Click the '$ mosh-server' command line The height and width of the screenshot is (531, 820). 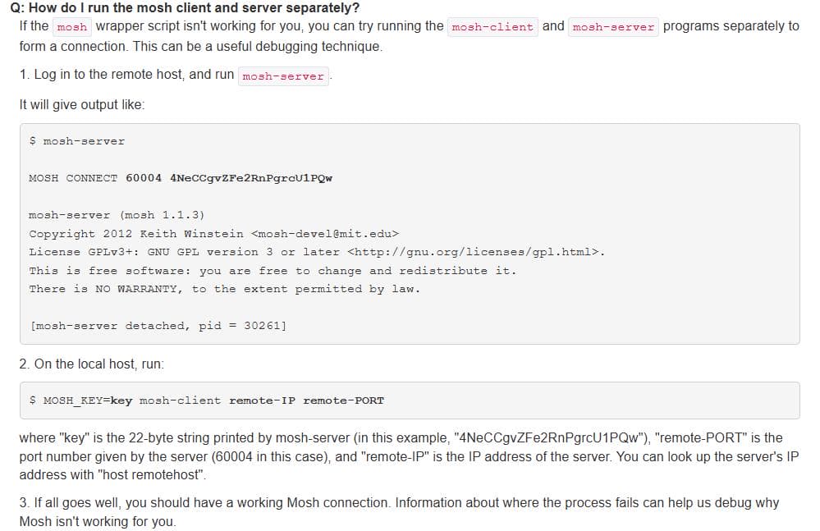click(x=77, y=141)
